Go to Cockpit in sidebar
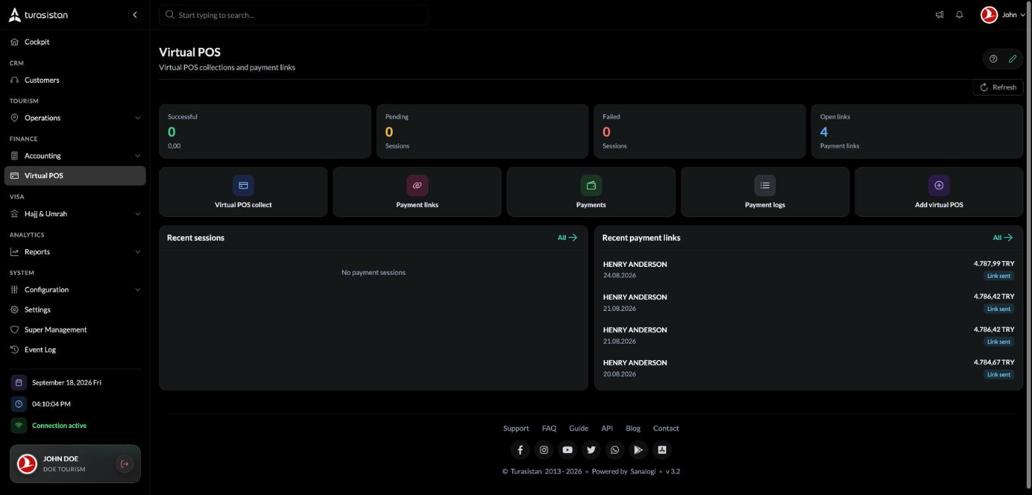 click(75, 42)
